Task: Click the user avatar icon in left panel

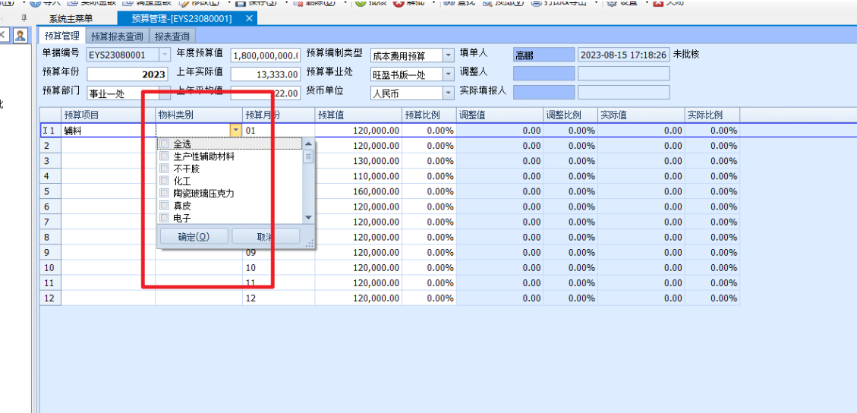Action: click(20, 36)
